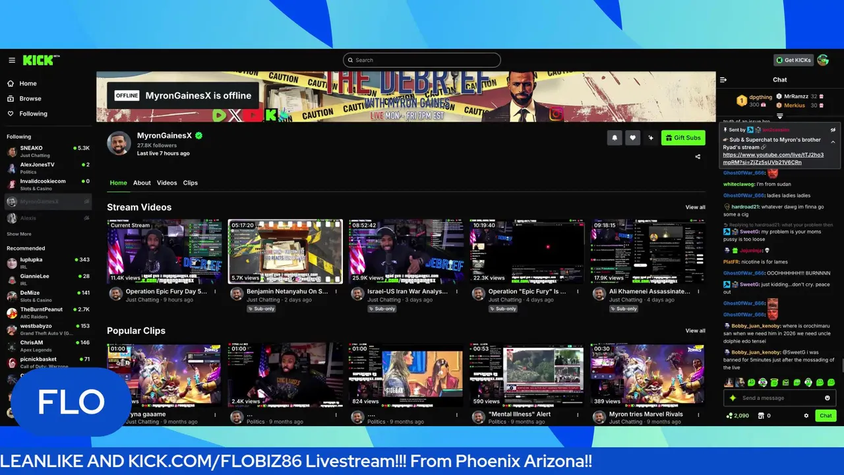Viewport: 844px width, 475px height.
Task: Open options for Operation Epic Fury Day 5 video
Action: tap(215, 291)
